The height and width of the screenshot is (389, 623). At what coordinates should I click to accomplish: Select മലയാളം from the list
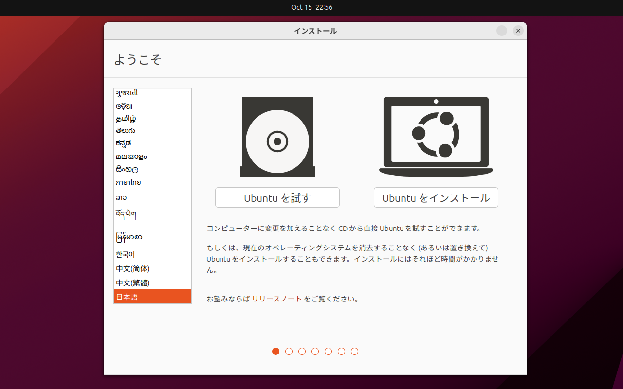130,156
